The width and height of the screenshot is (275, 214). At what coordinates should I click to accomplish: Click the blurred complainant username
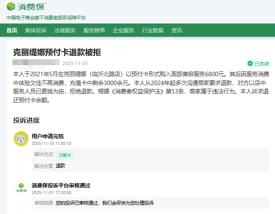[x=38, y=63]
